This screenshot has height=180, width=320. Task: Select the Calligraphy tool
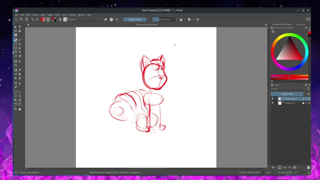click(x=20, y=31)
